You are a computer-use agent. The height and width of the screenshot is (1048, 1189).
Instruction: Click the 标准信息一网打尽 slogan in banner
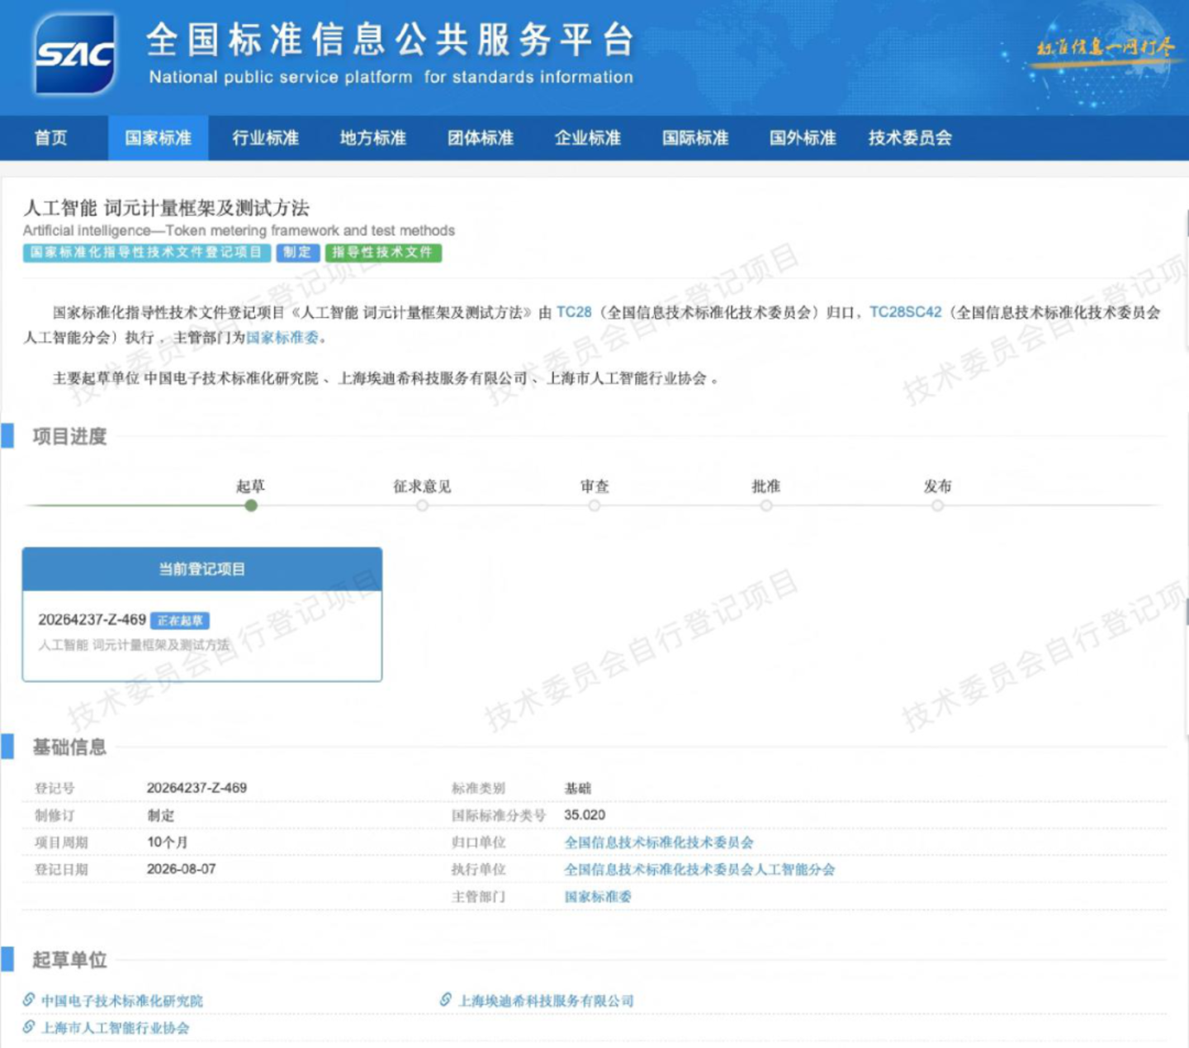pos(1105,47)
